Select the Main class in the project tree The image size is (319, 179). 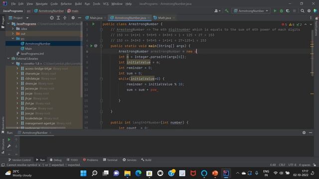[x=28, y=49]
